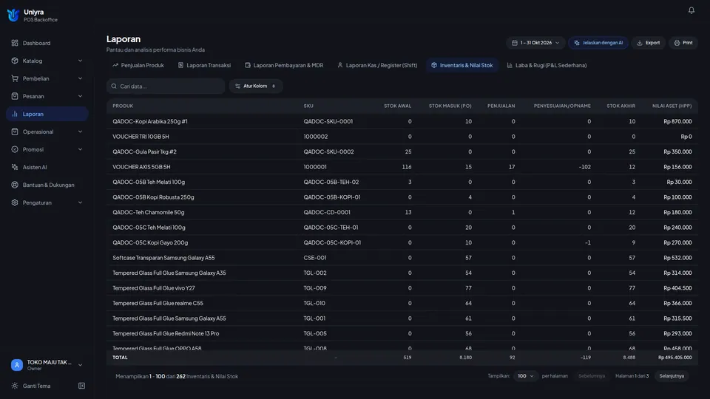Expand the Pembelian menu chevron
The image size is (710, 399).
coord(80,78)
